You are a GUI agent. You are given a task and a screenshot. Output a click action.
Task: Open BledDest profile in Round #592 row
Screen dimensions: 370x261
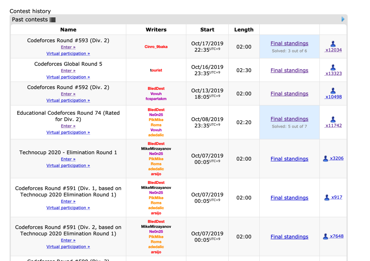tap(156, 89)
